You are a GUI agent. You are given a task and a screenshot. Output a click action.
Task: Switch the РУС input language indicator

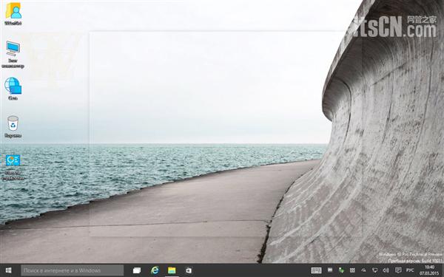pos(410,270)
